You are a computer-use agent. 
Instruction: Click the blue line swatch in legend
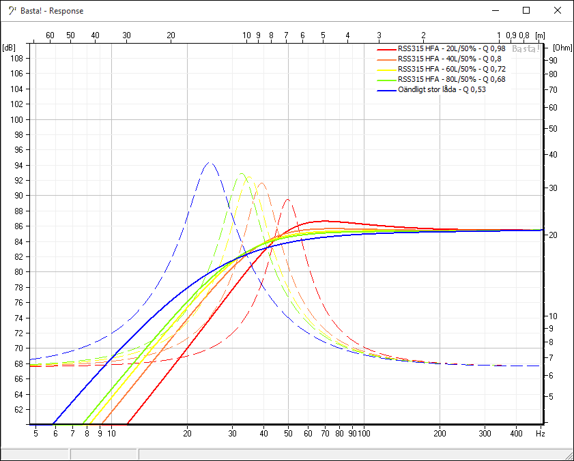point(386,90)
